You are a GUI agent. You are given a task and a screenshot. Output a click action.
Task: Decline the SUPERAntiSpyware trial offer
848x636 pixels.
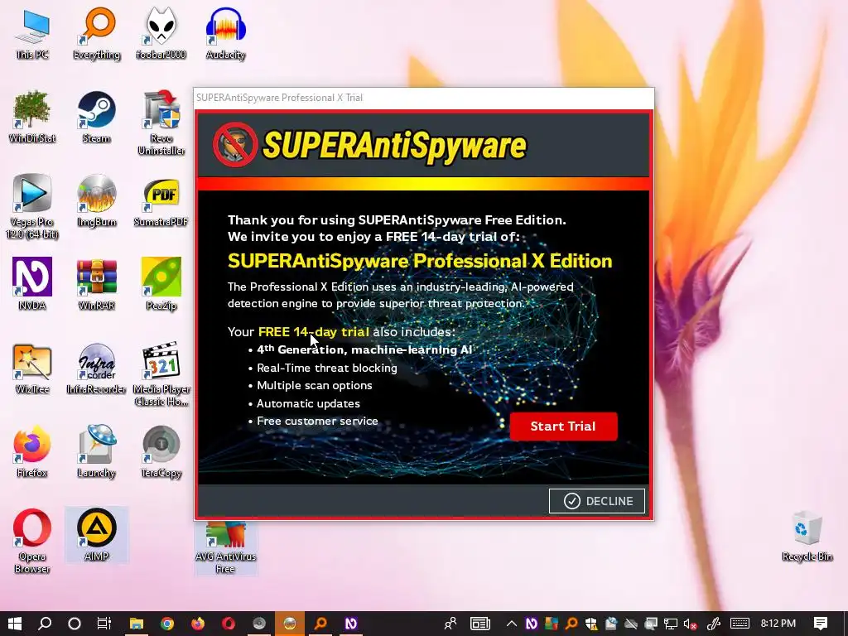pyautogui.click(x=597, y=501)
